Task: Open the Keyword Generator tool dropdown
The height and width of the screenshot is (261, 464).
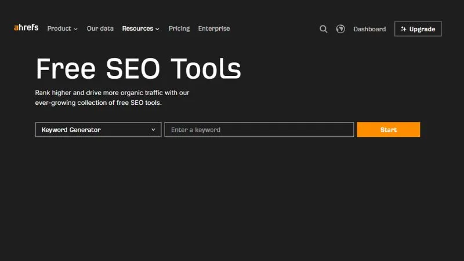Action: point(98,129)
